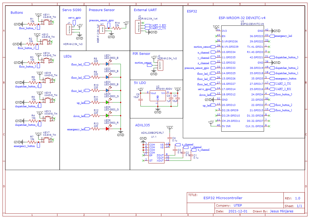
Task: Select the 3V3 pin label on ESP32
Action: click(224, 31)
